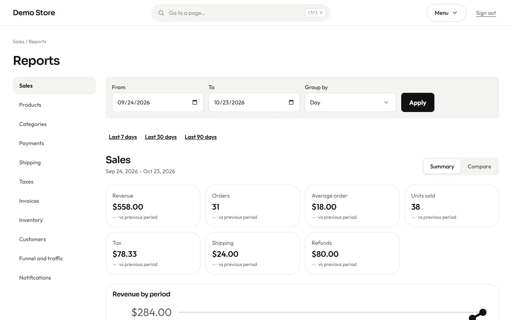
Task: Open the Group by dropdown
Action: click(350, 102)
